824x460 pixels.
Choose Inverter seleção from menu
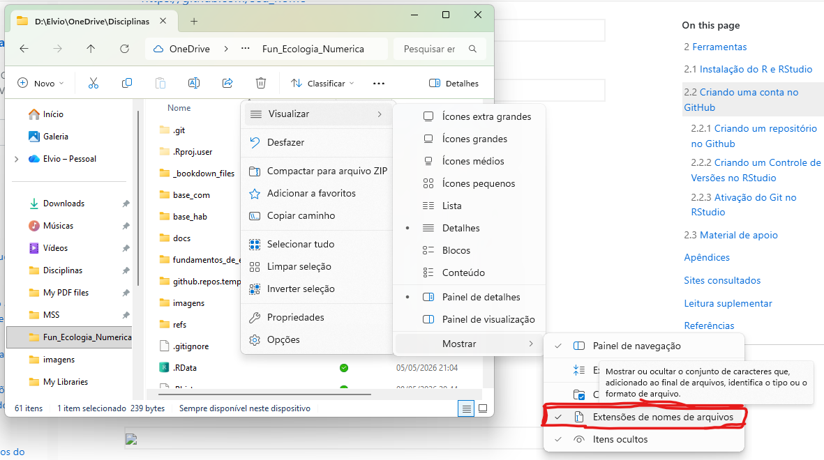point(317,289)
